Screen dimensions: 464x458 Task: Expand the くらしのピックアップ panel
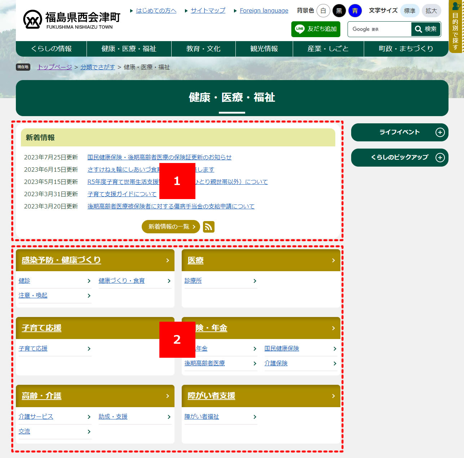point(399,158)
